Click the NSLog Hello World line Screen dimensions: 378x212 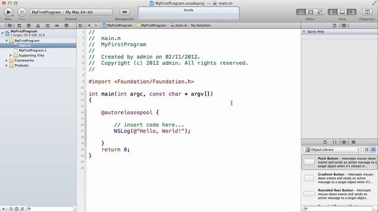click(152, 131)
